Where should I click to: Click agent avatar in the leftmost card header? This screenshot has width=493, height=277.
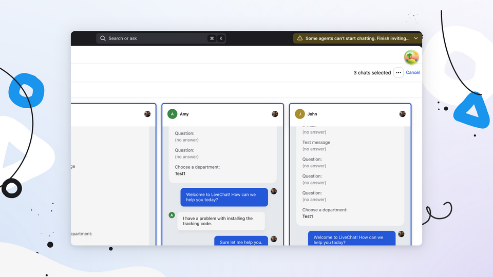pyautogui.click(x=147, y=114)
